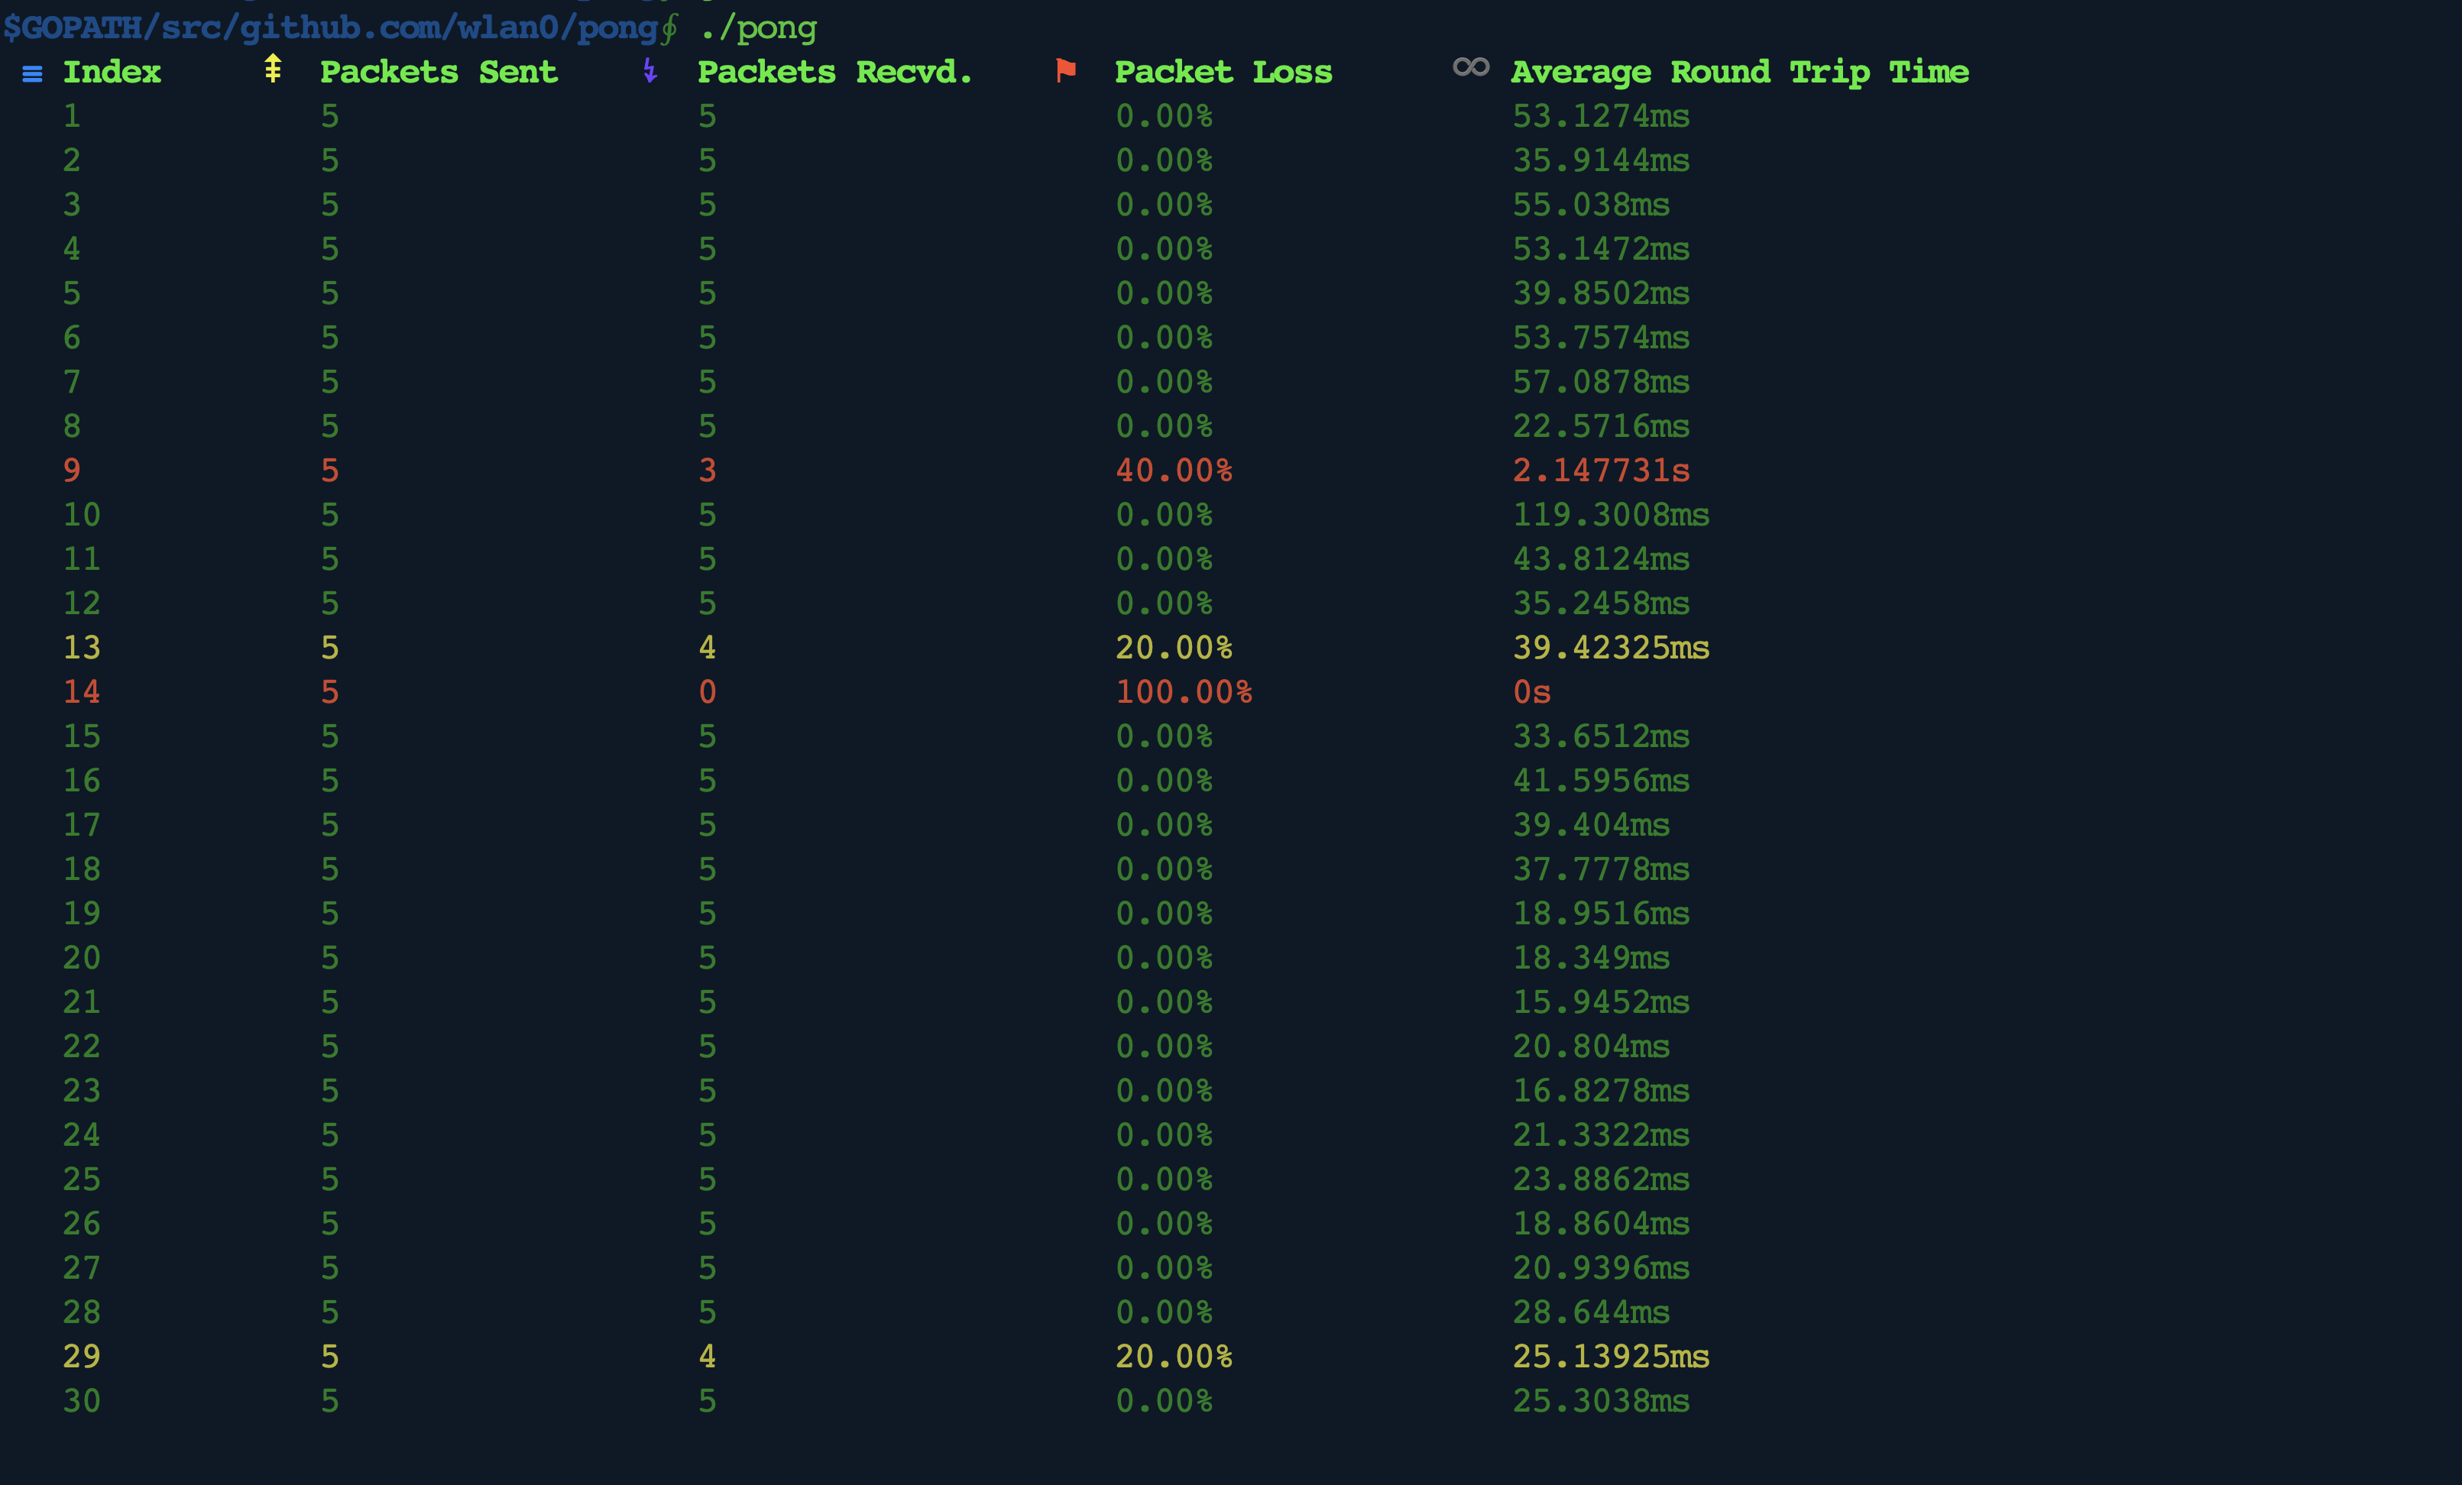Image resolution: width=2462 pixels, height=1485 pixels.
Task: Click the yellow index 29 row number
Action: [82, 1356]
